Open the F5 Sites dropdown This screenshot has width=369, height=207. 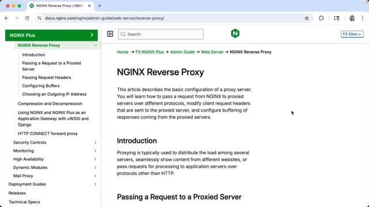click(352, 34)
